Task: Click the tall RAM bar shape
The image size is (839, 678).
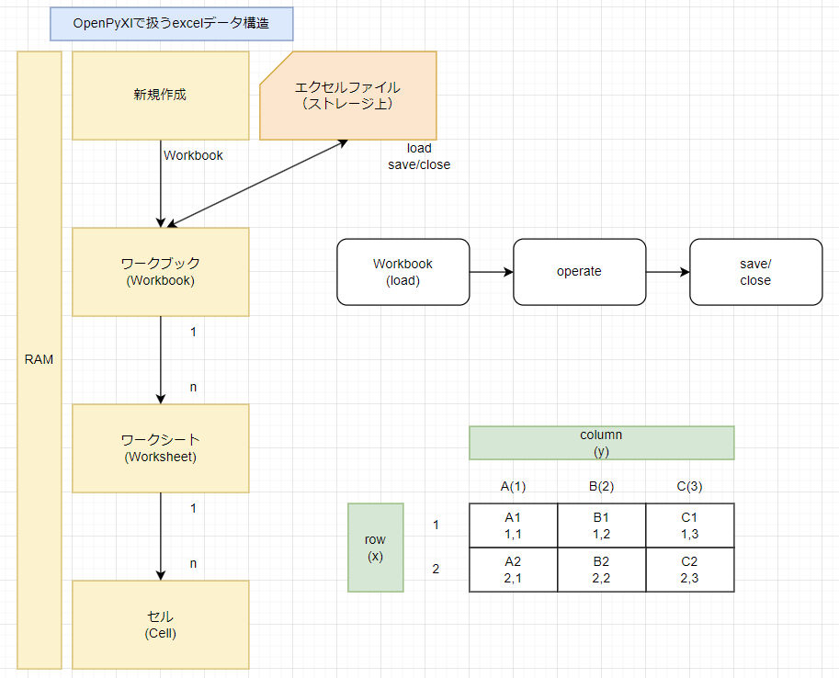Action: (x=40, y=359)
